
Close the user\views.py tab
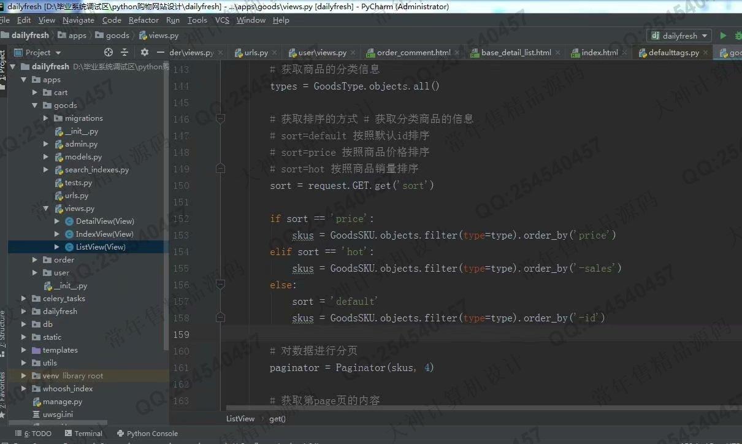(x=351, y=53)
